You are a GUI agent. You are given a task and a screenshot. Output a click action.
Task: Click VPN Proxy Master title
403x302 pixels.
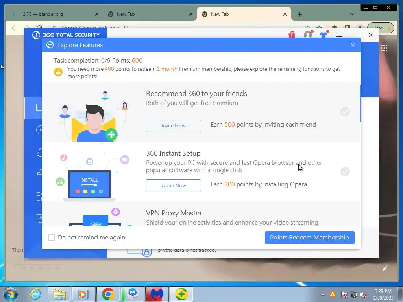(174, 213)
